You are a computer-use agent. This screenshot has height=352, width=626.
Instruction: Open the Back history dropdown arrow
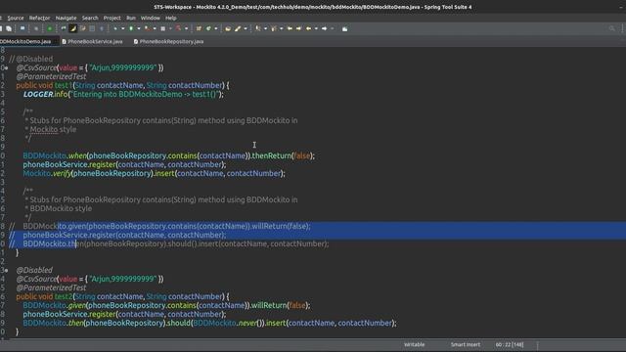316,28
